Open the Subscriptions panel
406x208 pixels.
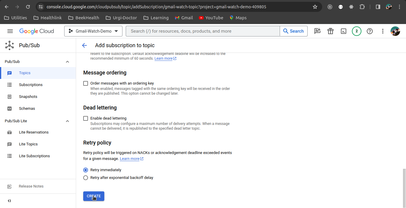pyautogui.click(x=31, y=85)
